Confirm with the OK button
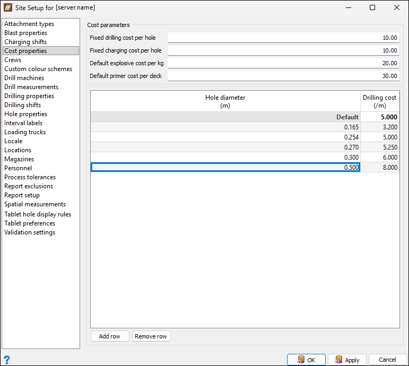The image size is (409, 366). (306, 360)
